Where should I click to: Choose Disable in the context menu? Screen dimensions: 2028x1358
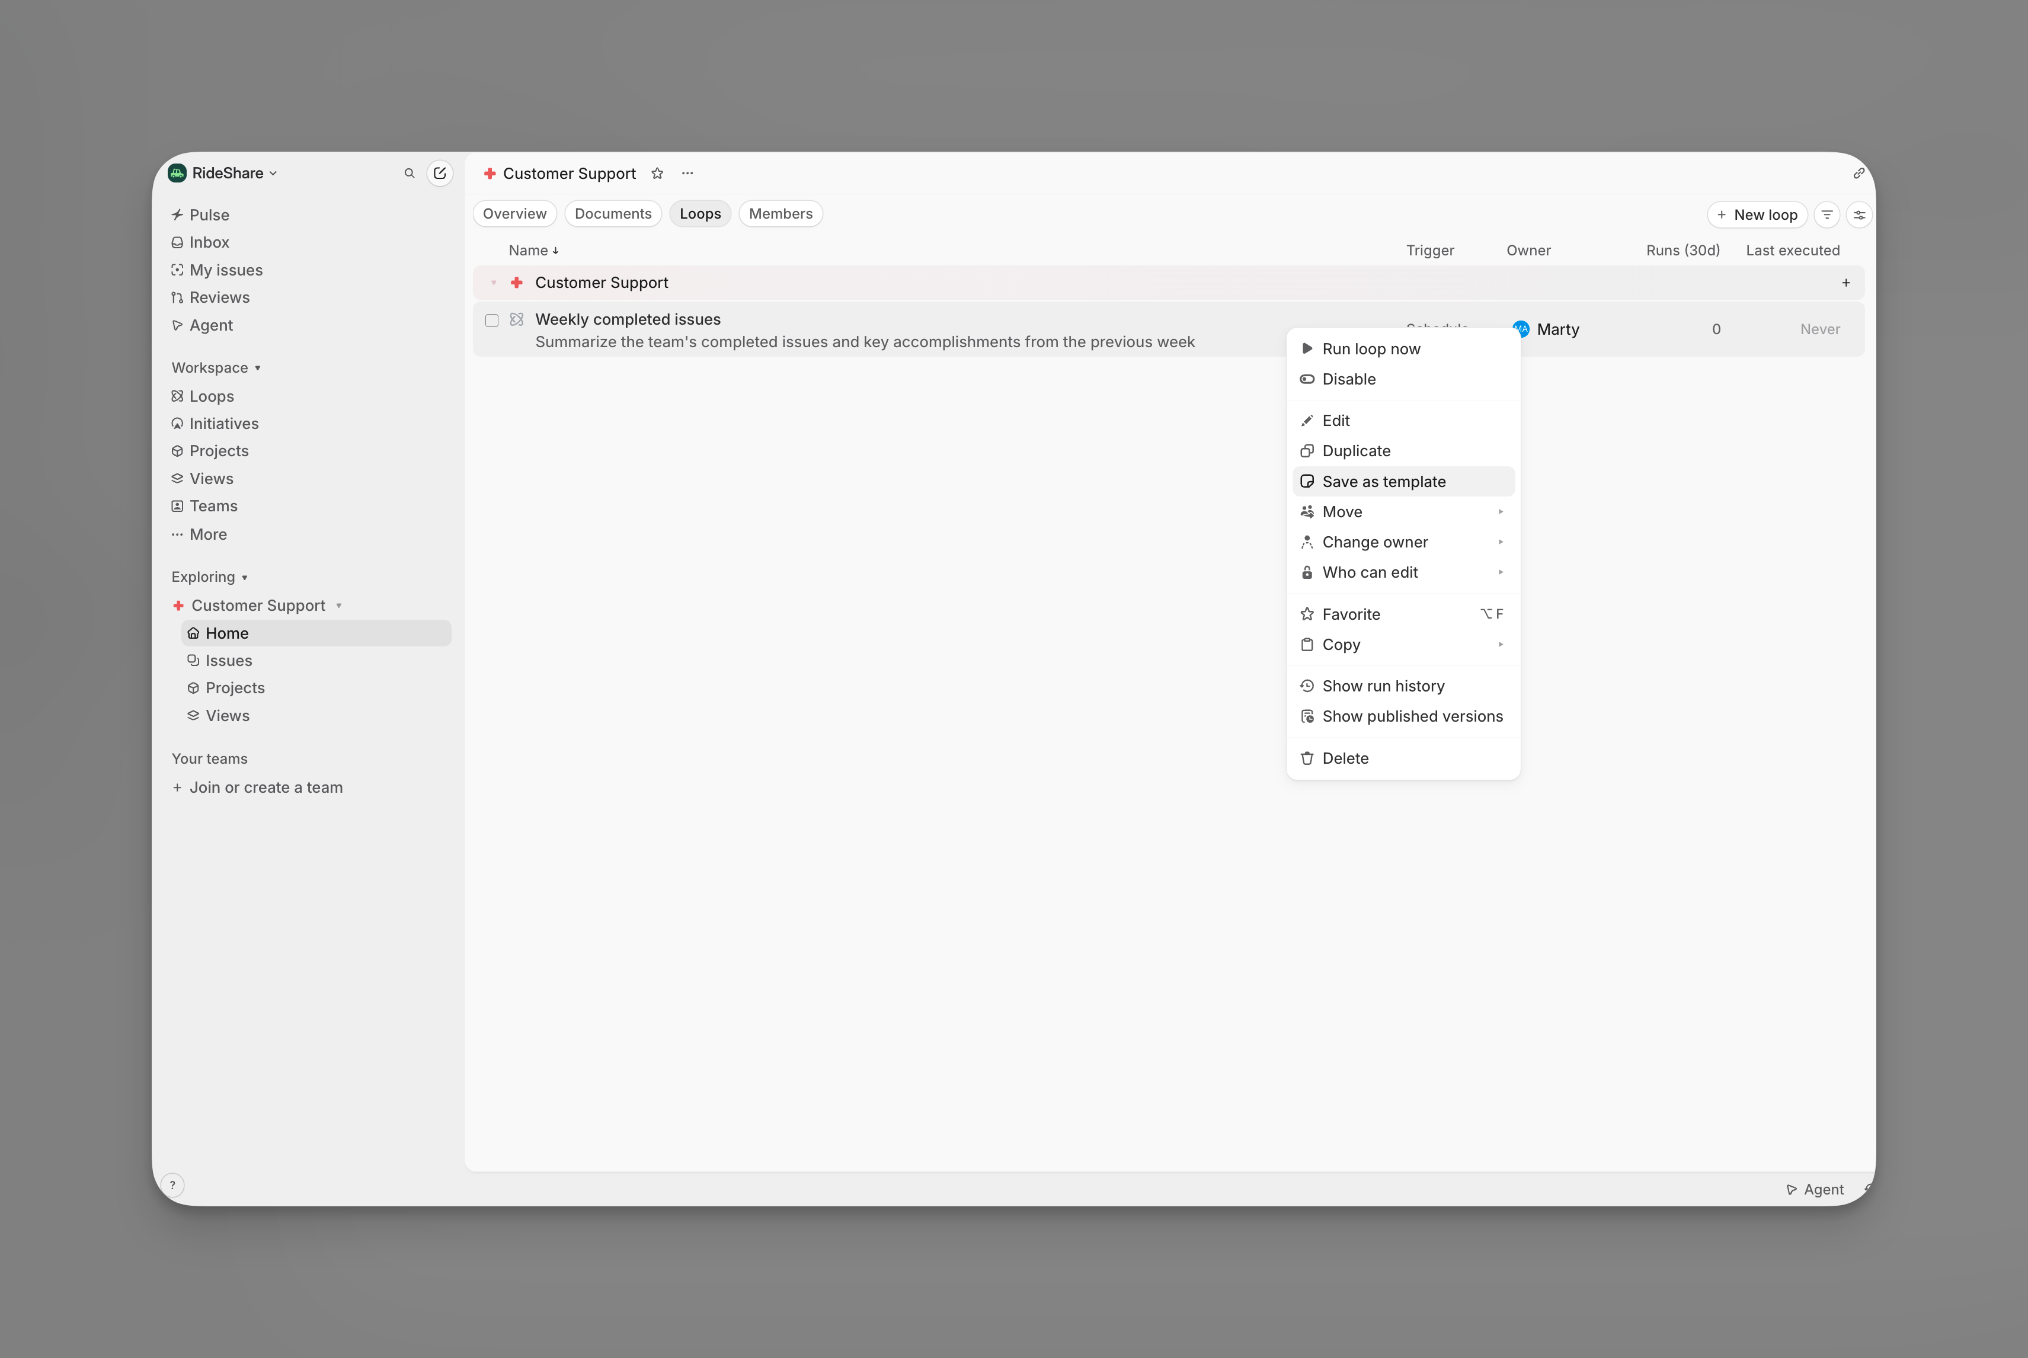pos(1403,379)
